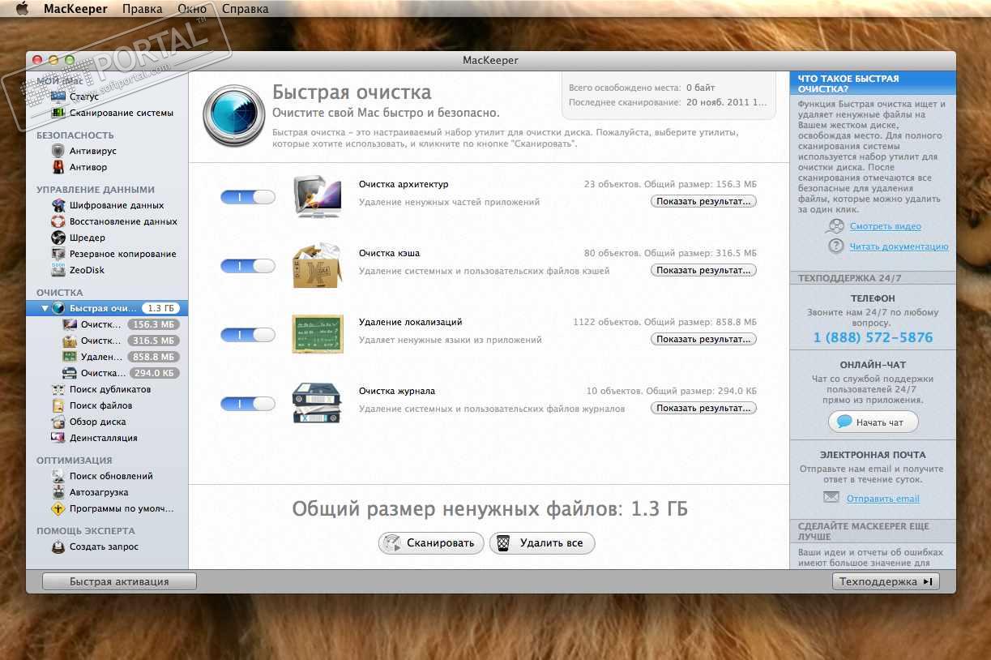Open the Окно menu
The height and width of the screenshot is (660, 991).
pyautogui.click(x=191, y=9)
